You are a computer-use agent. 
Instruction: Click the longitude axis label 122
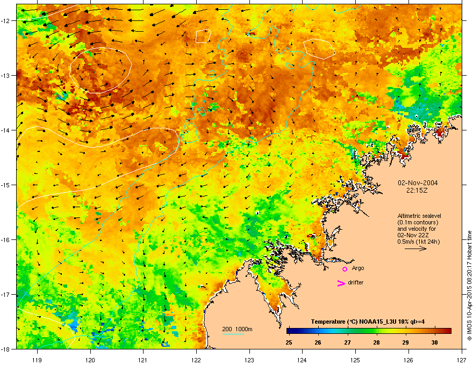click(x=196, y=360)
